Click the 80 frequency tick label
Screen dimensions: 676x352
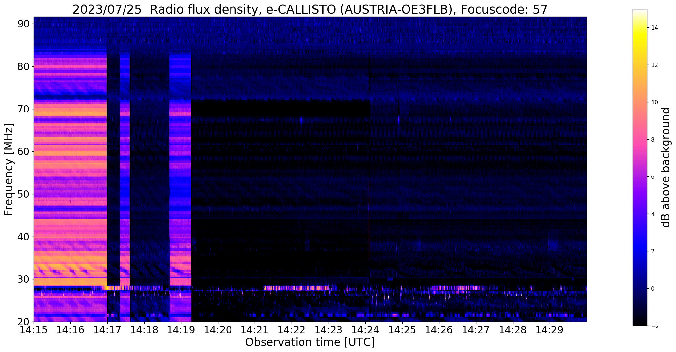coord(23,66)
